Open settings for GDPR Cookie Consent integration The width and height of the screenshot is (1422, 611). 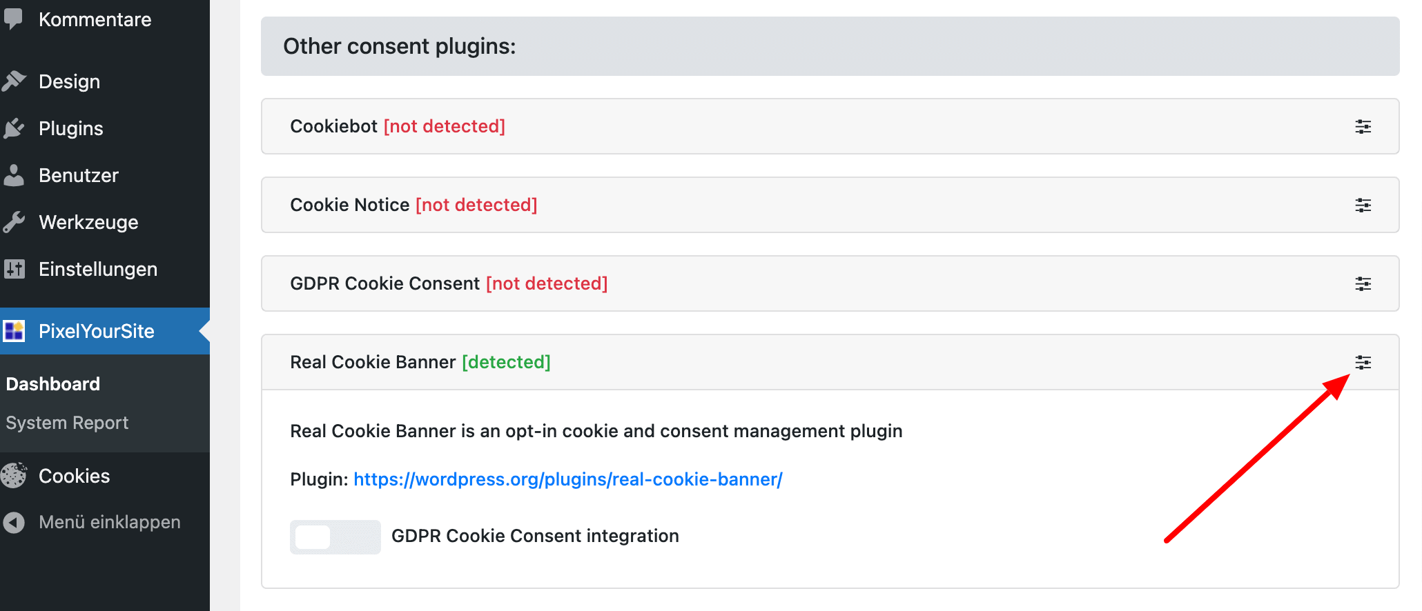1363,283
